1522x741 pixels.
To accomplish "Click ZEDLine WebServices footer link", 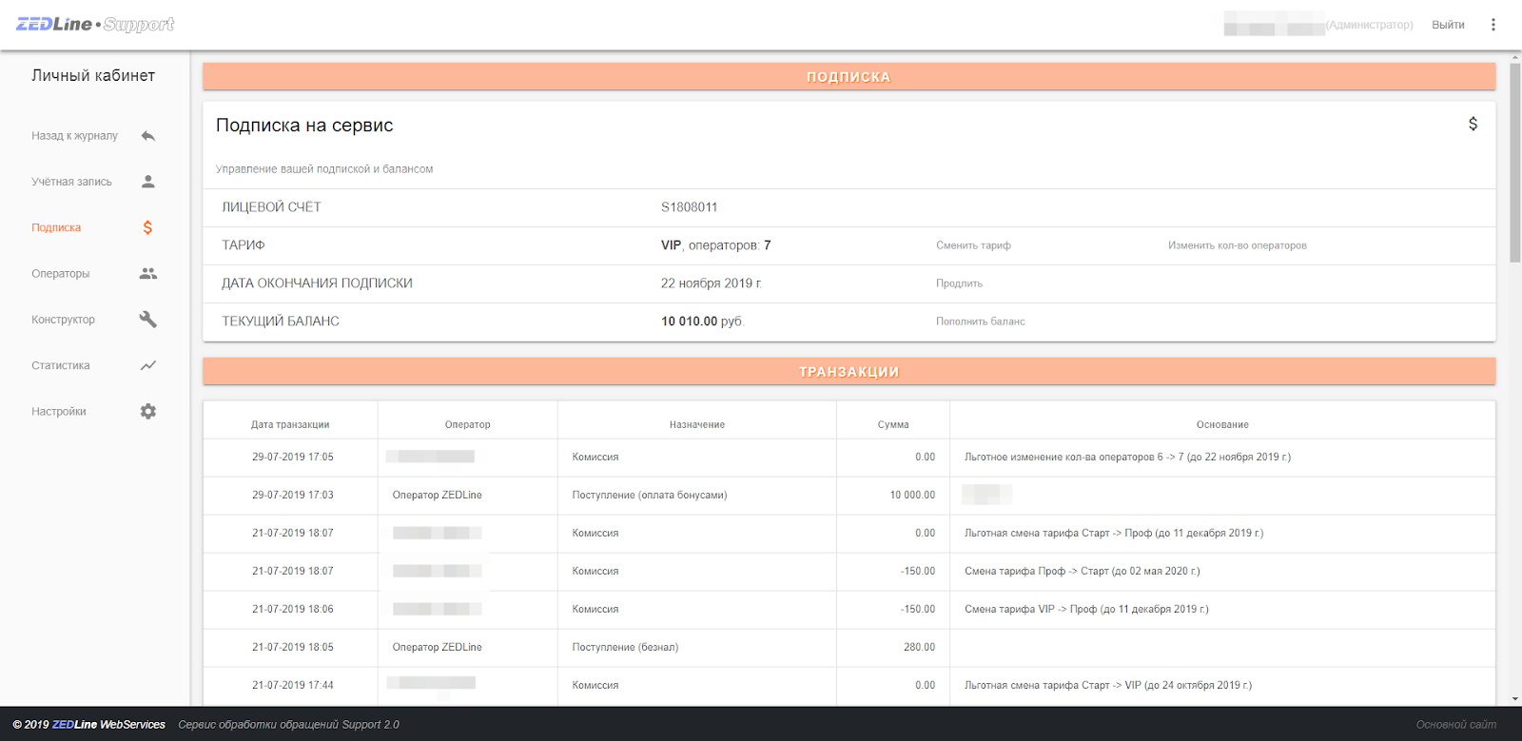I will 108,725.
